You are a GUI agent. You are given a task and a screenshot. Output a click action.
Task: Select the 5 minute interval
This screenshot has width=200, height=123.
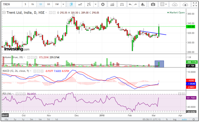[25, 5]
